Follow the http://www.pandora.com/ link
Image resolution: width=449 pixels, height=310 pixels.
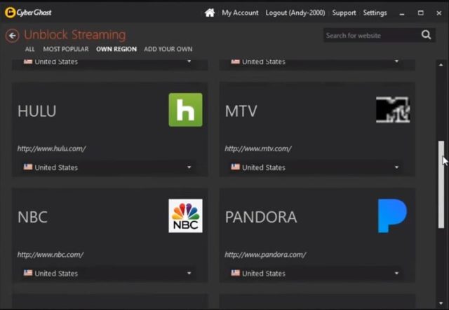pos(265,255)
